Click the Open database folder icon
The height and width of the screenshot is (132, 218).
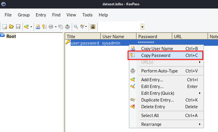pos(11,26)
